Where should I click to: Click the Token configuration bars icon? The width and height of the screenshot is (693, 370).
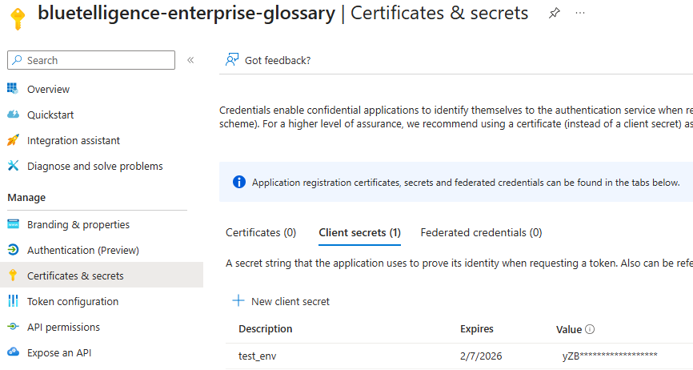coord(13,300)
